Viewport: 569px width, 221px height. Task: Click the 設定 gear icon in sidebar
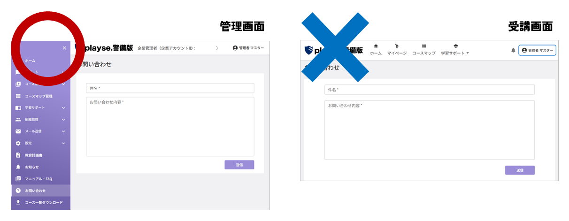18,143
